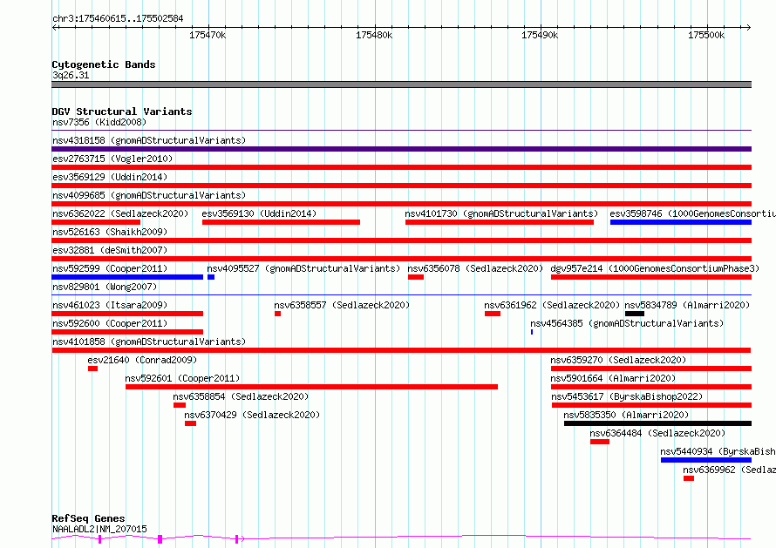776x548 pixels.
Task: Click third NAALADL2 exon near 175472k
Action: 237,539
